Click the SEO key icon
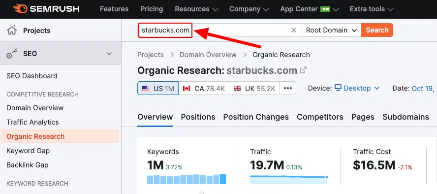Image resolution: width=437 pixels, height=194 pixels. [x=12, y=54]
